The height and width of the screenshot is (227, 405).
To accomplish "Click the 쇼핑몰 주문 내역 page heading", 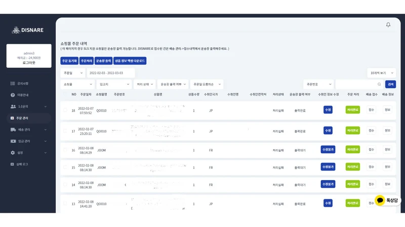I will (x=74, y=43).
